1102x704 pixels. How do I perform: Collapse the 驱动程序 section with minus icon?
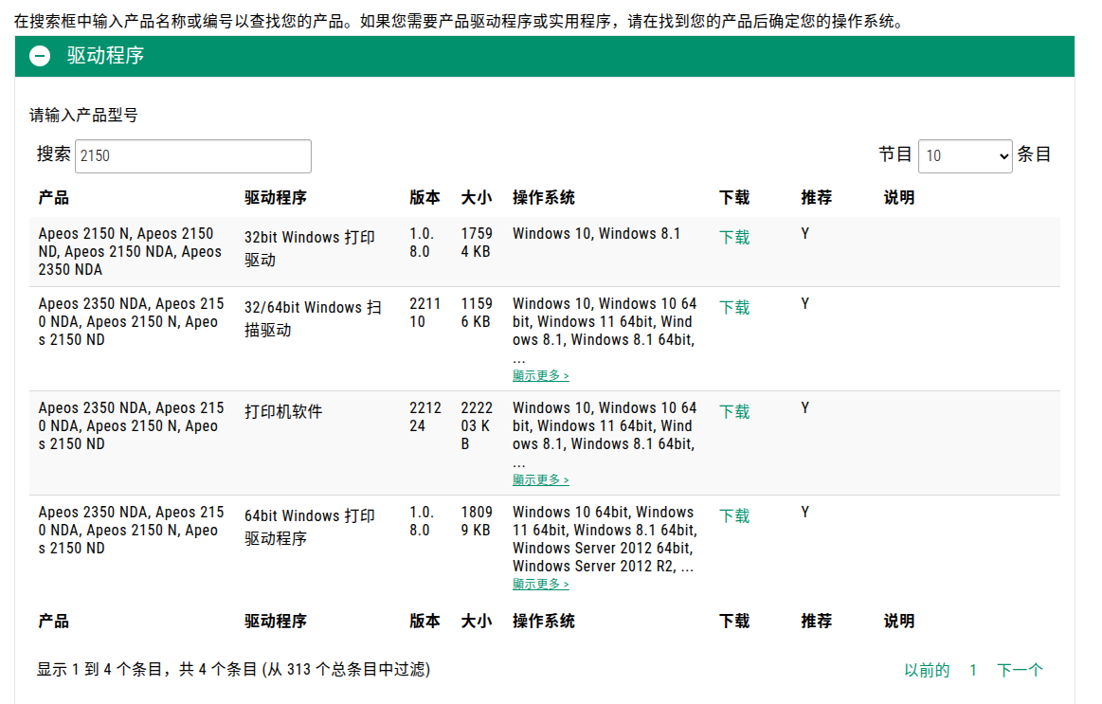40,56
